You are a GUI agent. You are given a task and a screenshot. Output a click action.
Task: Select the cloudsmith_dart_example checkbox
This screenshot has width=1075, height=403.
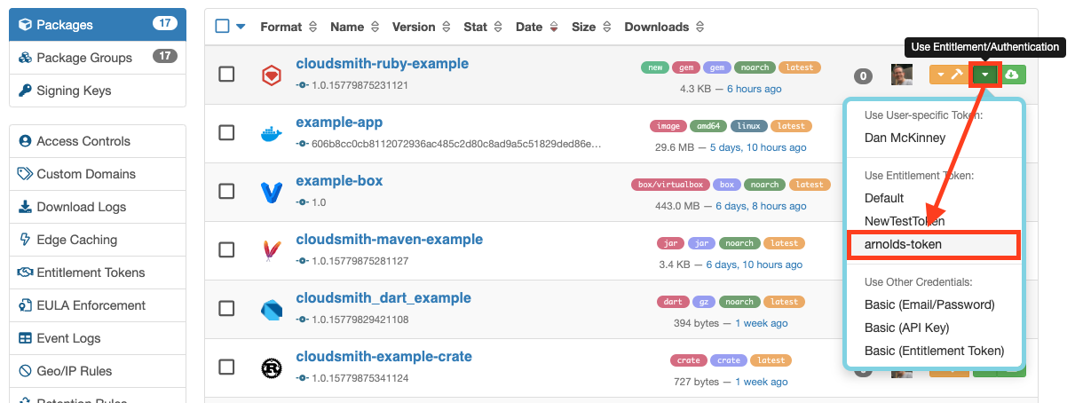pyautogui.click(x=226, y=308)
